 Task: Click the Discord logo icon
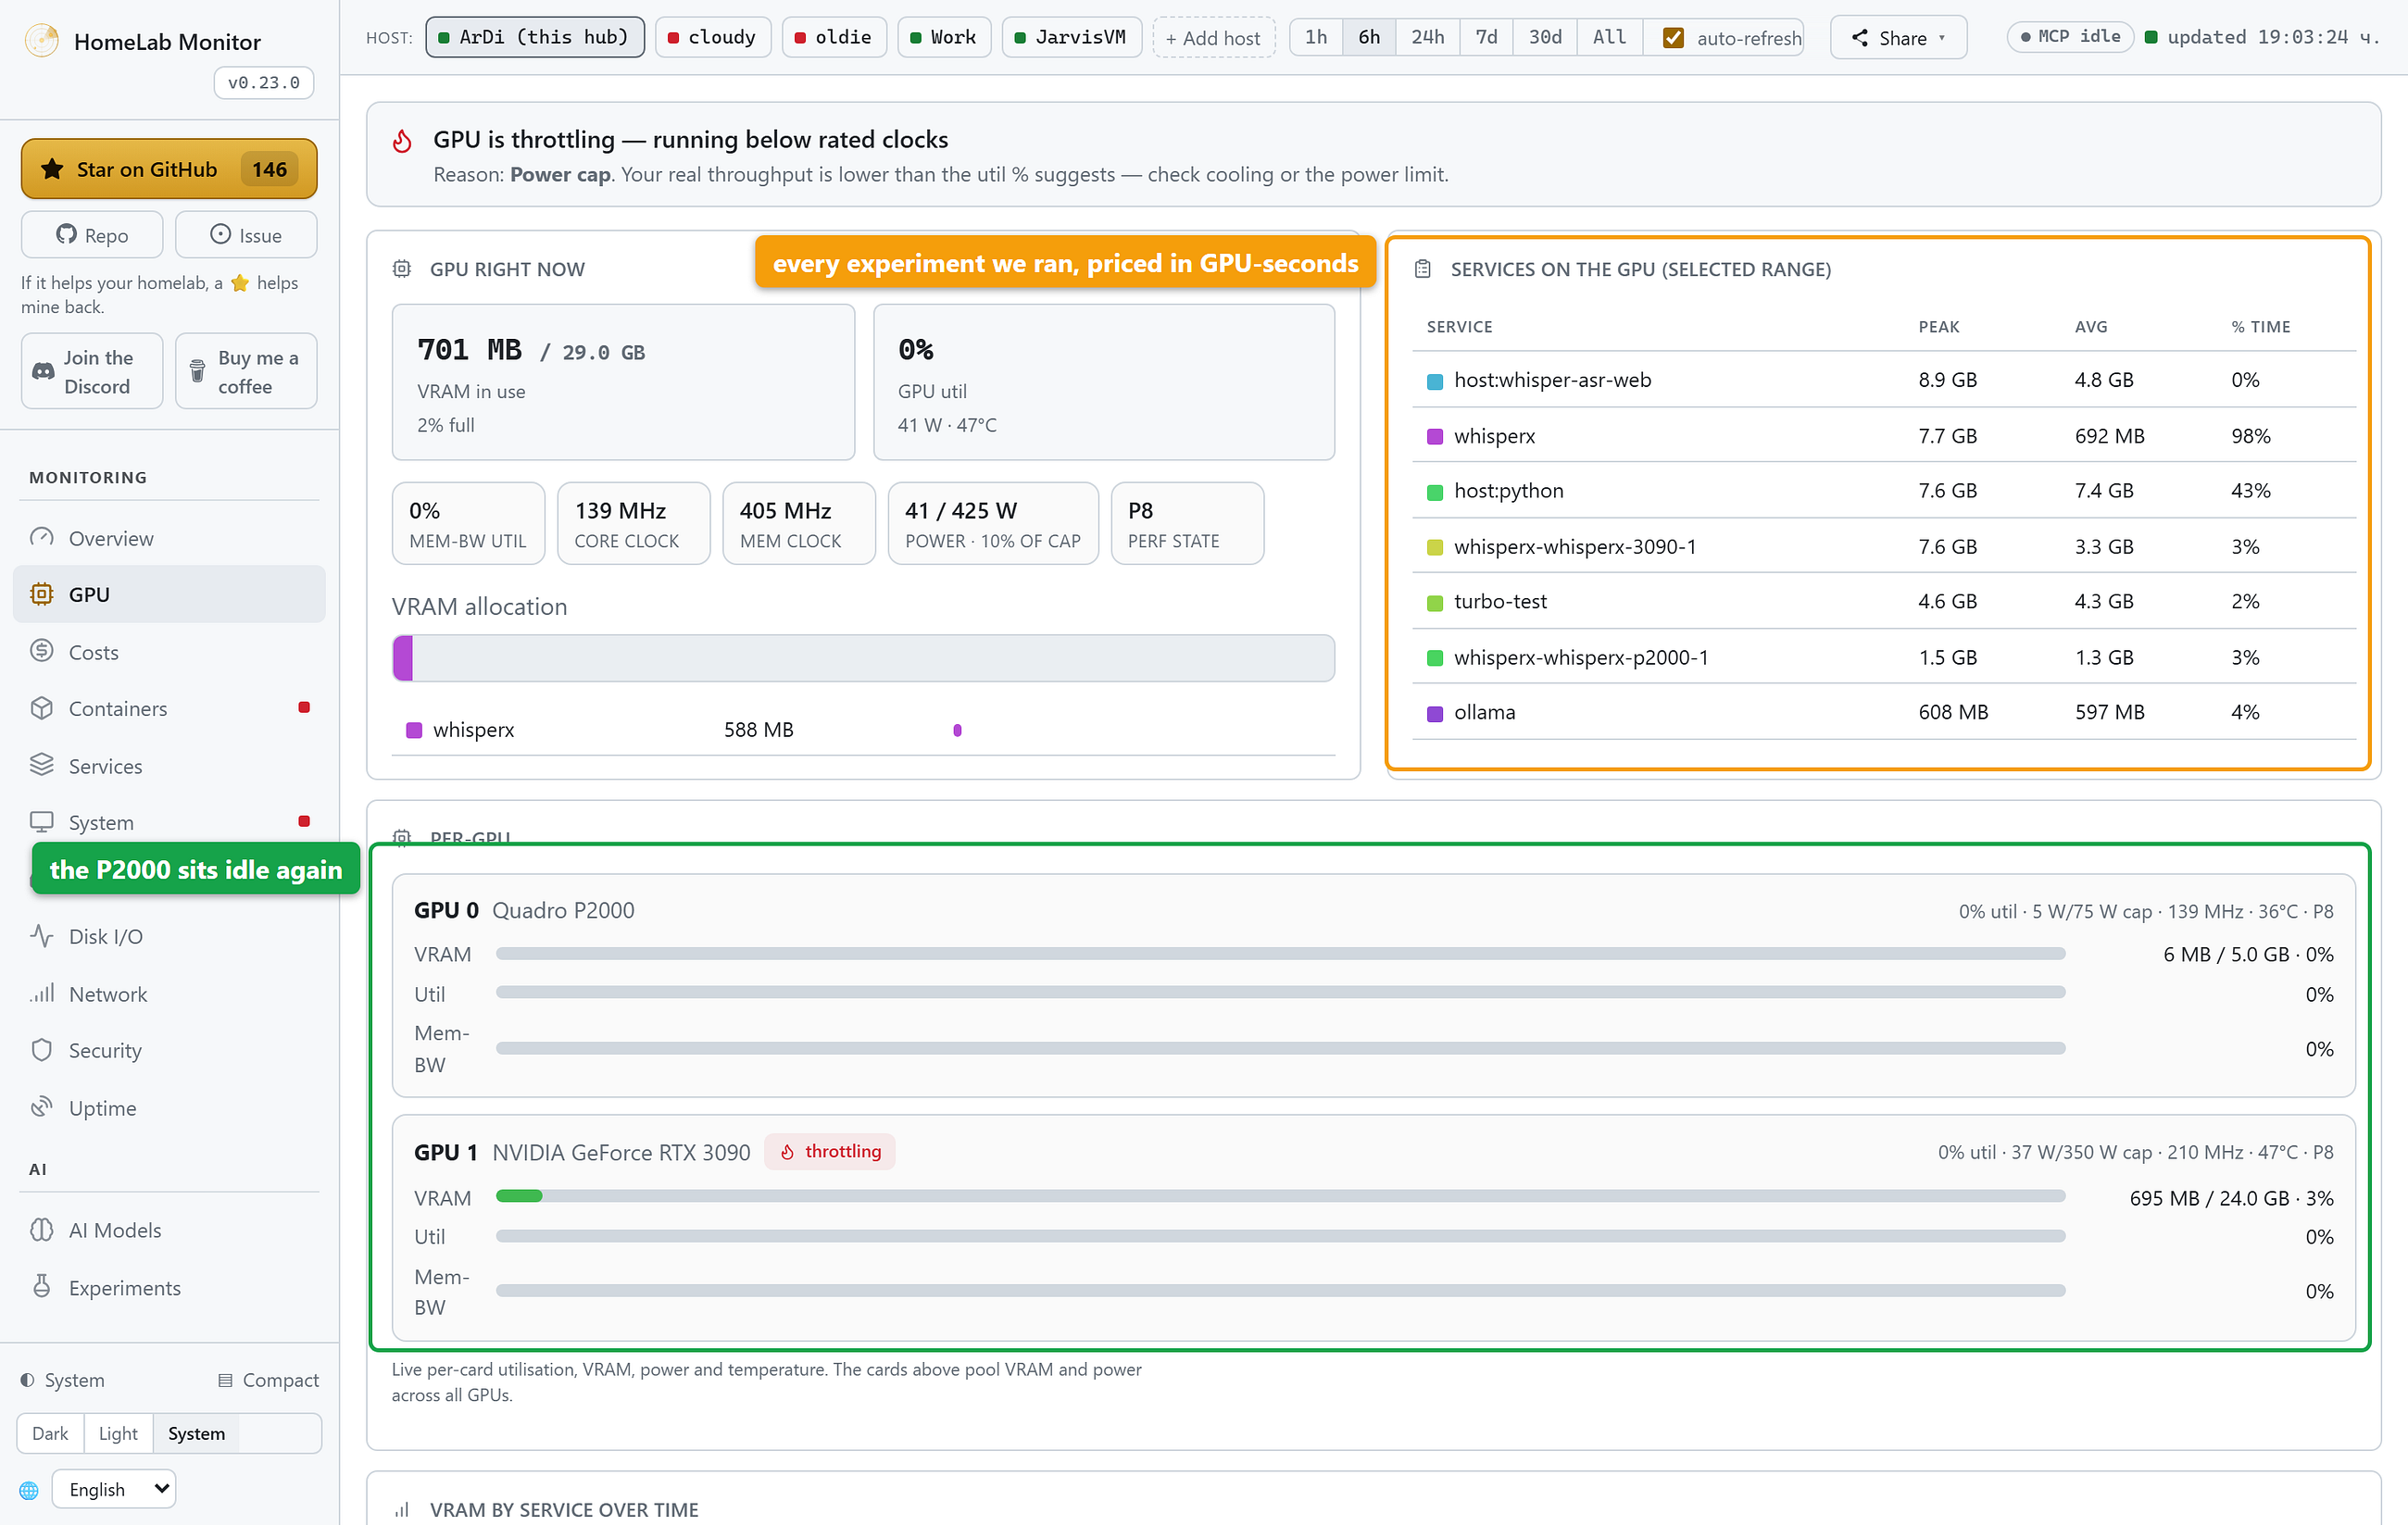43,371
